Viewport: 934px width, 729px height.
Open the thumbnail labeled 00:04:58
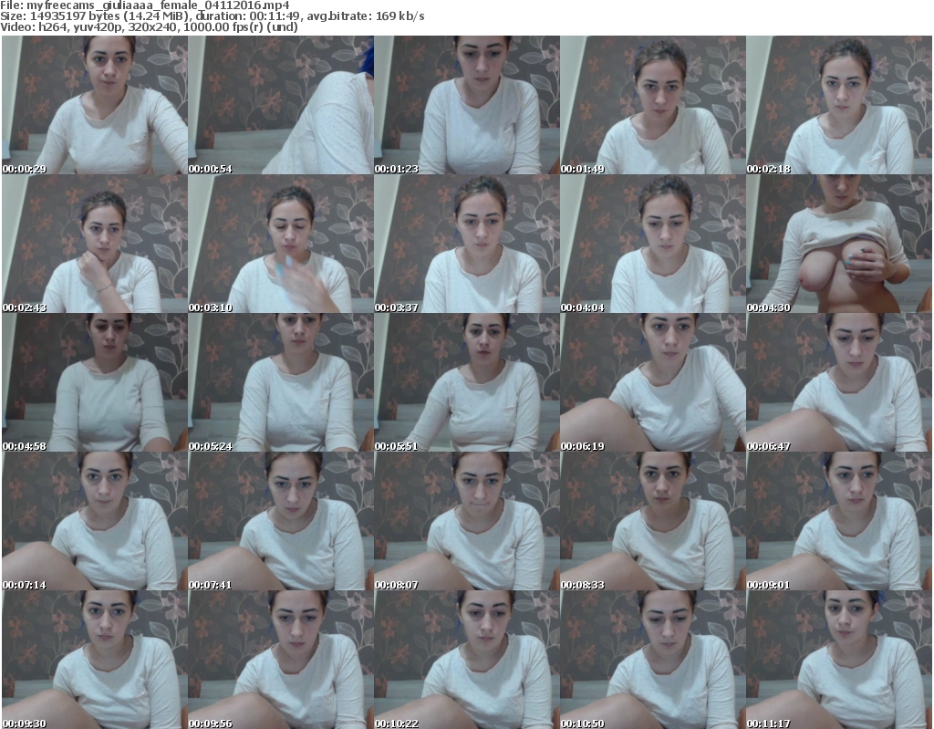95,383
